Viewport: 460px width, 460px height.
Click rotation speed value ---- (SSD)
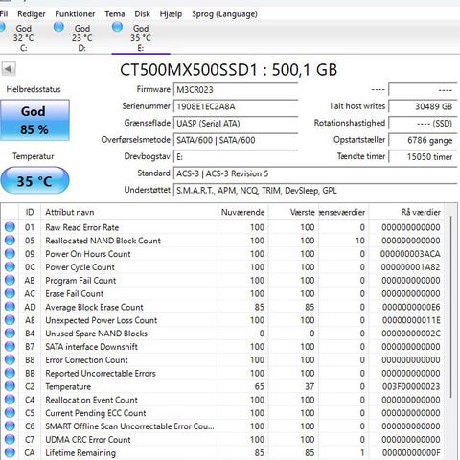click(423, 124)
